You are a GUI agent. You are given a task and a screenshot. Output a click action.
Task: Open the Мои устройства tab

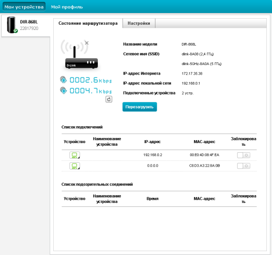click(x=24, y=7)
